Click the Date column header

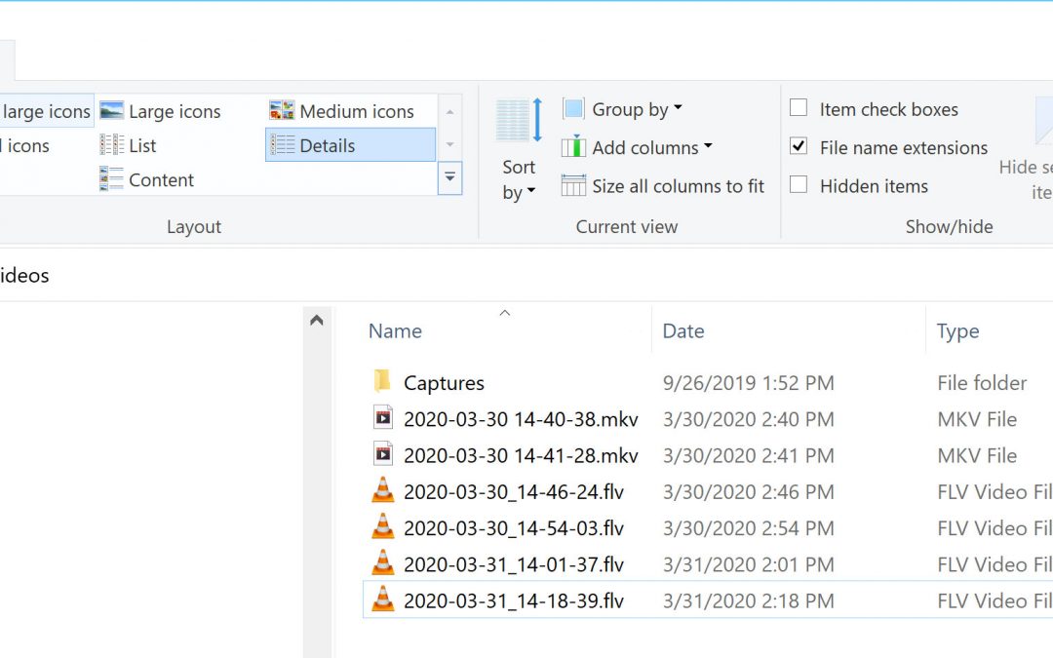coord(683,330)
